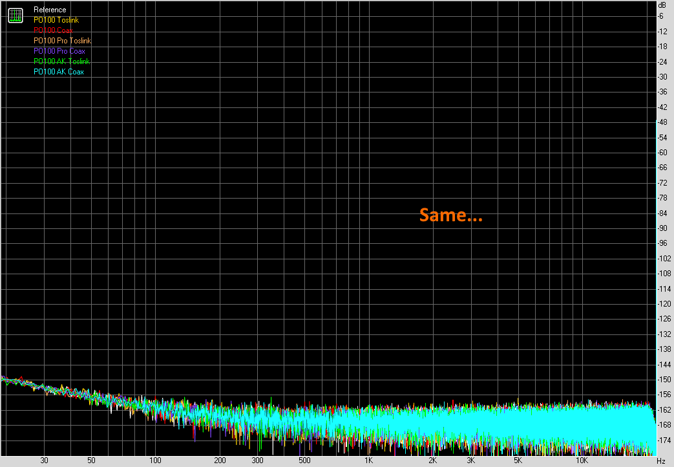This screenshot has height=467, width=674.
Task: Click the Hz axis unit label
Action: [x=661, y=461]
